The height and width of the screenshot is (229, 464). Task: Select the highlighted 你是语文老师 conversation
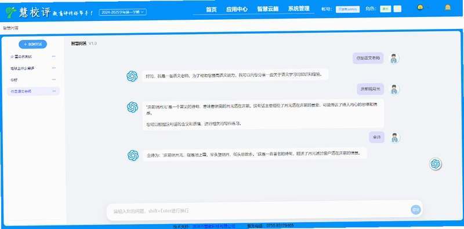coord(33,92)
